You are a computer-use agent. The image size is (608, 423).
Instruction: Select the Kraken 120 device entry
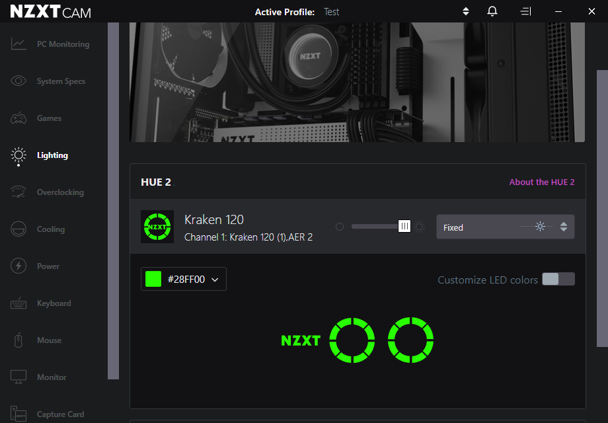[214, 219]
